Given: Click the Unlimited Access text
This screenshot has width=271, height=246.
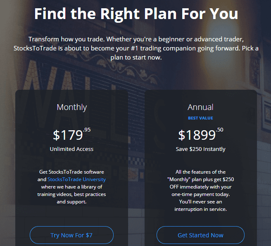Looking at the screenshot, I should (71, 149).
